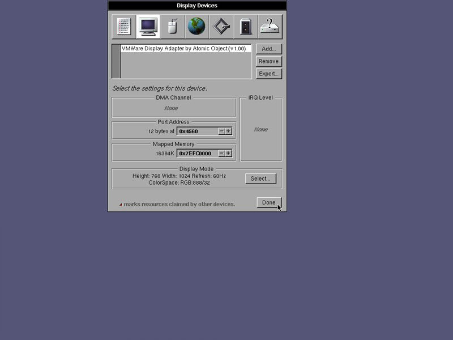
Task: Click the Port Address 0x4560 field
Action: tap(197, 131)
